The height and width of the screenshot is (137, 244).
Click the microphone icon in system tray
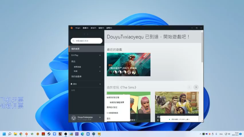[x=216, y=134]
